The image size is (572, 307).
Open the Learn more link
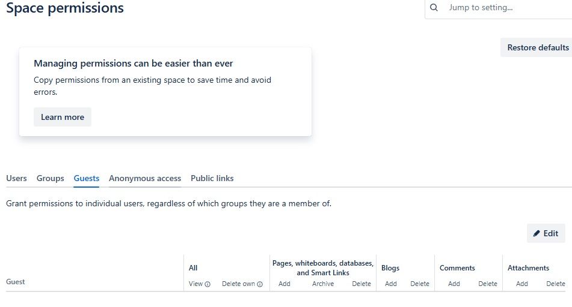coord(63,117)
